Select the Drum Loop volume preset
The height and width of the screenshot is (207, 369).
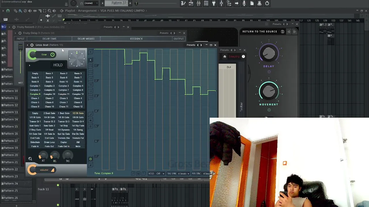pyautogui.click(x=49, y=142)
